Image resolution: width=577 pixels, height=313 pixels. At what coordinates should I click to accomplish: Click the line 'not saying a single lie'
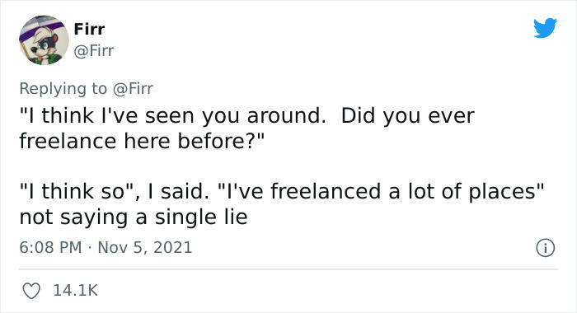tap(134, 217)
